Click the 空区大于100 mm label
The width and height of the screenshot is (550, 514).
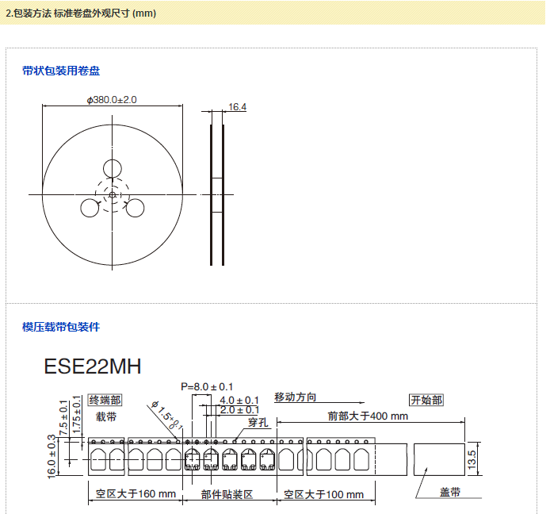click(x=323, y=494)
